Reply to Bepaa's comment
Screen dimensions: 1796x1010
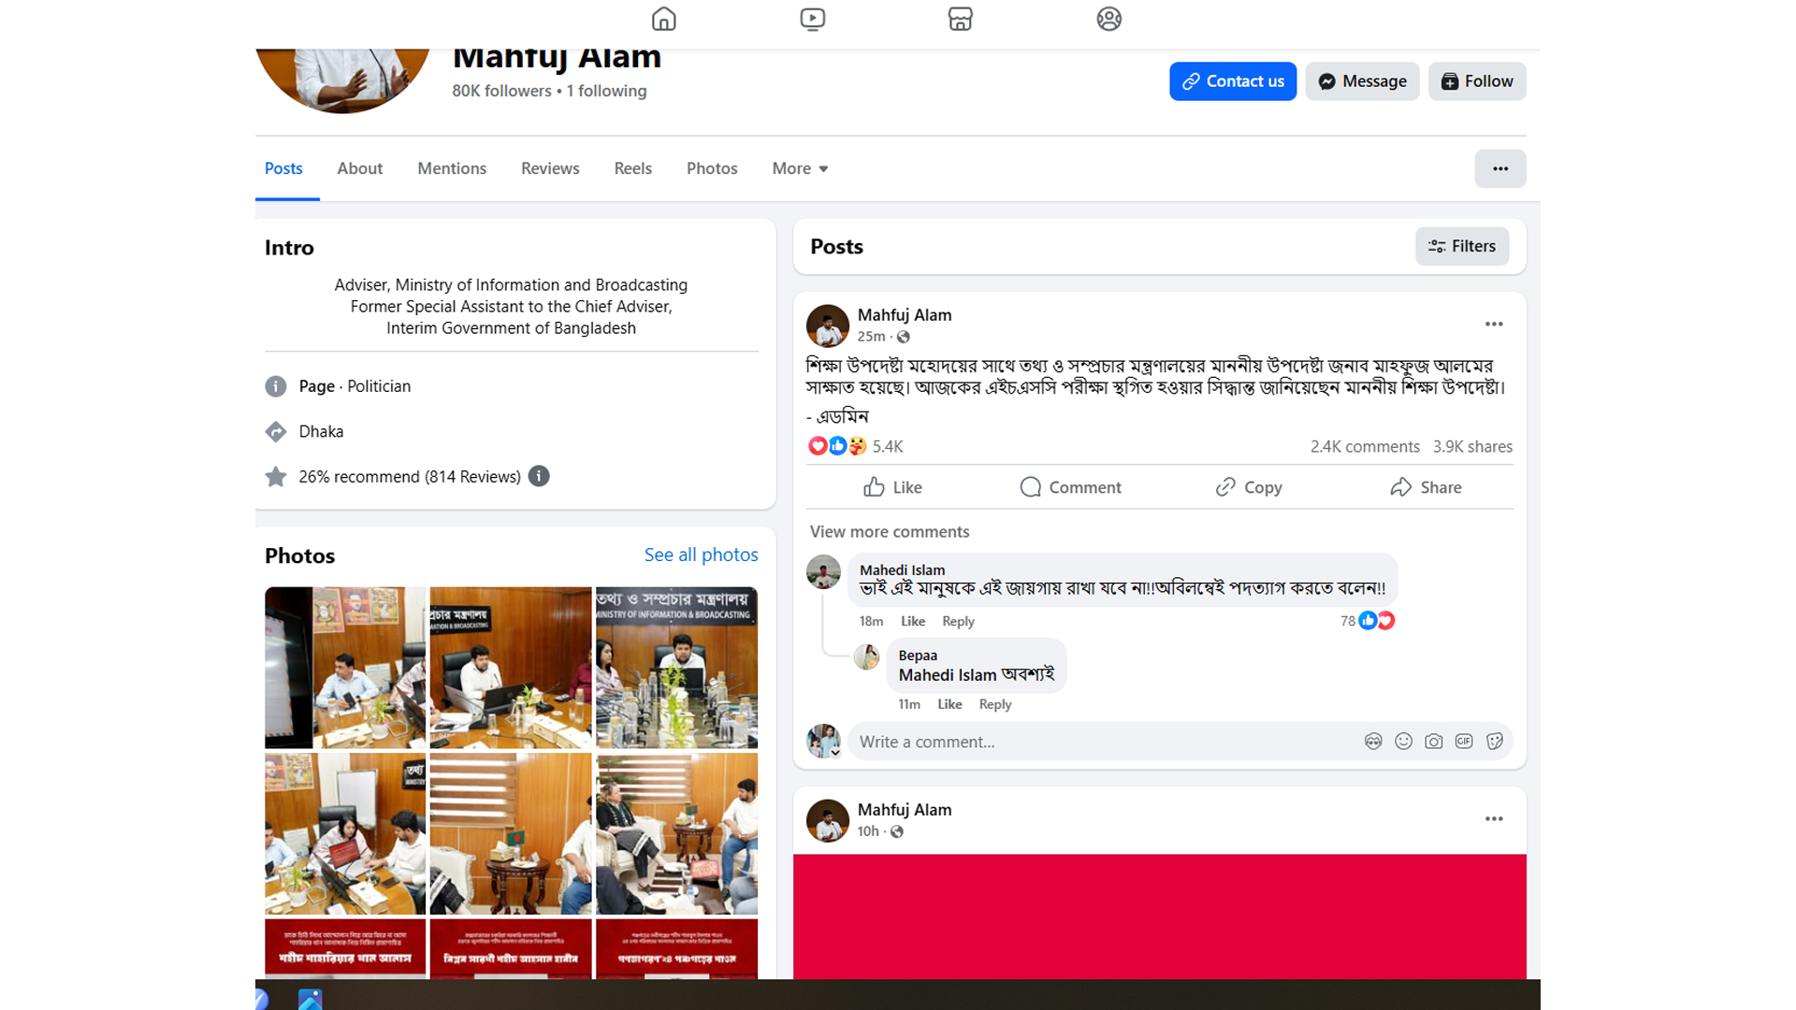point(995,704)
